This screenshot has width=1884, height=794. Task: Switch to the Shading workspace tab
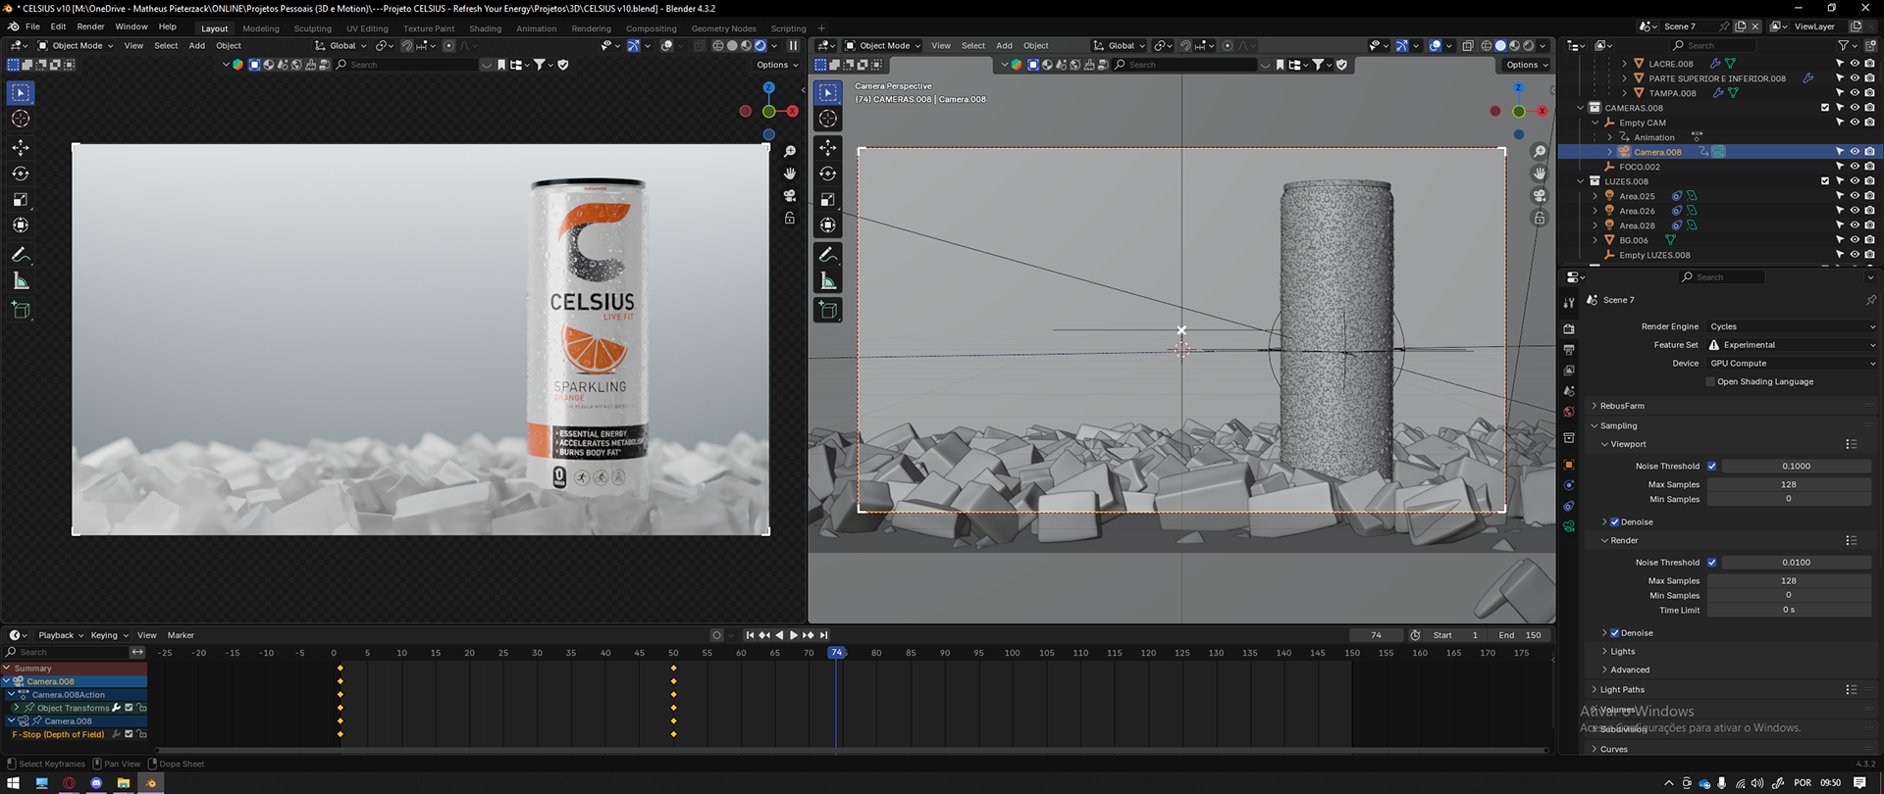click(x=485, y=28)
